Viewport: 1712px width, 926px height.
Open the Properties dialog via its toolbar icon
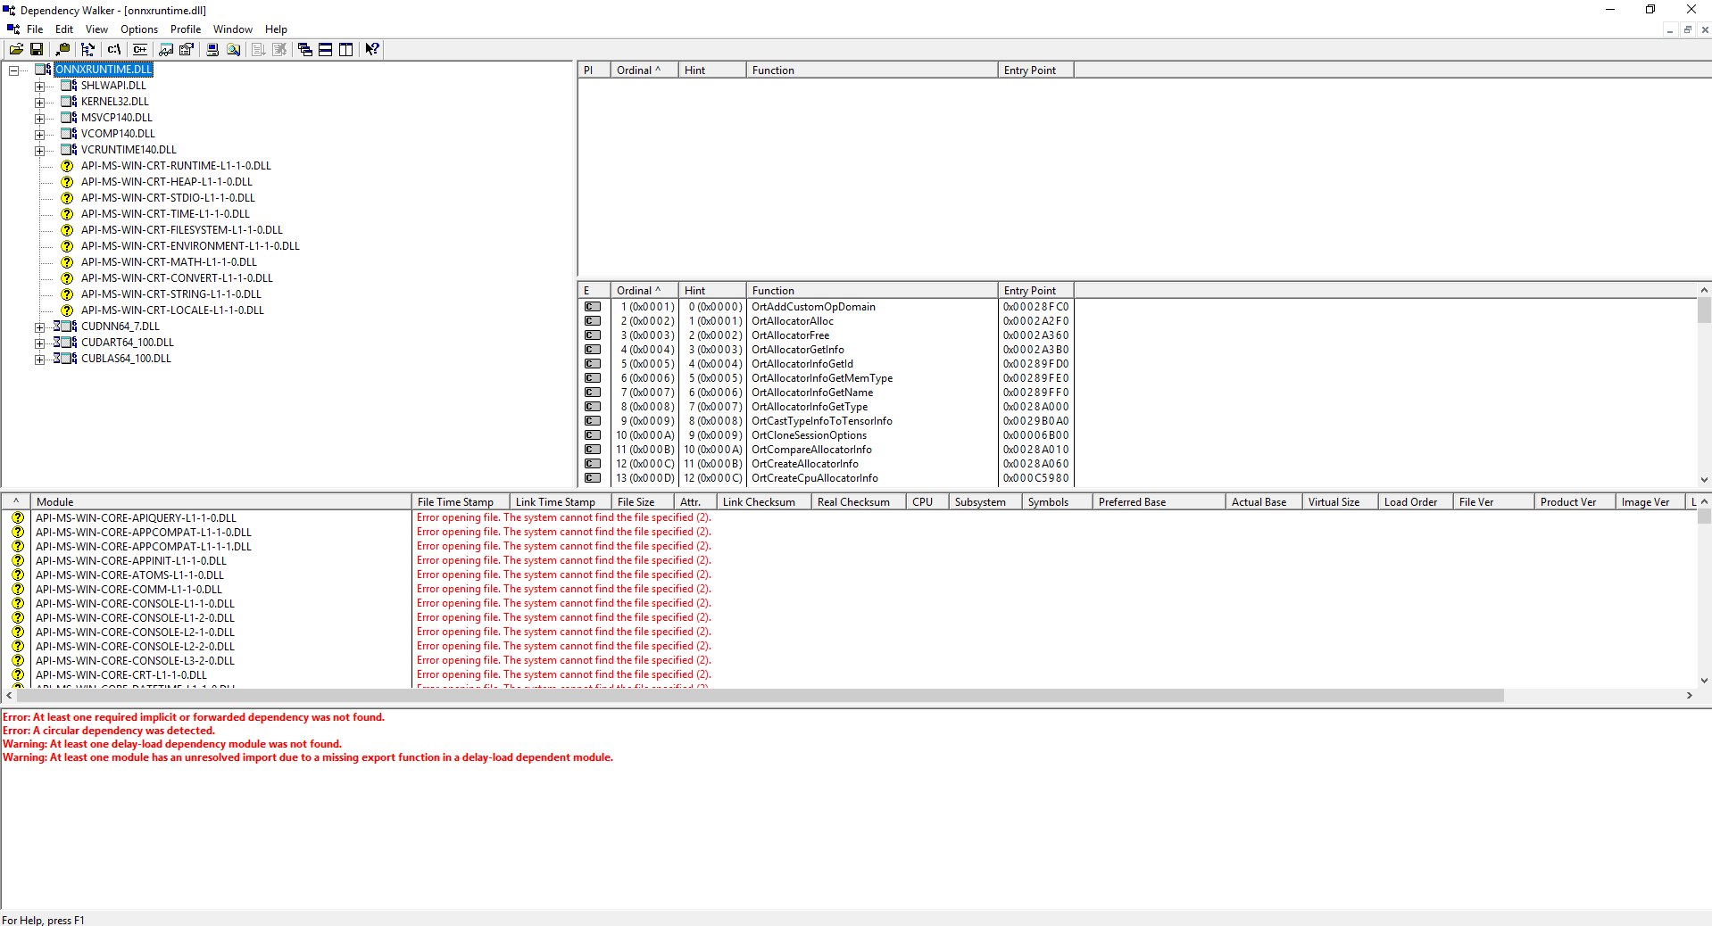(186, 49)
